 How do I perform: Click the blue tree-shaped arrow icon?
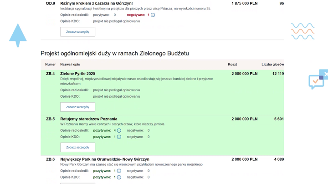click(x=18, y=35)
